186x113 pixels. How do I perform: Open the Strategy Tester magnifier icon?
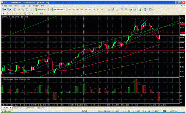pyautogui.click(x=31, y=10)
